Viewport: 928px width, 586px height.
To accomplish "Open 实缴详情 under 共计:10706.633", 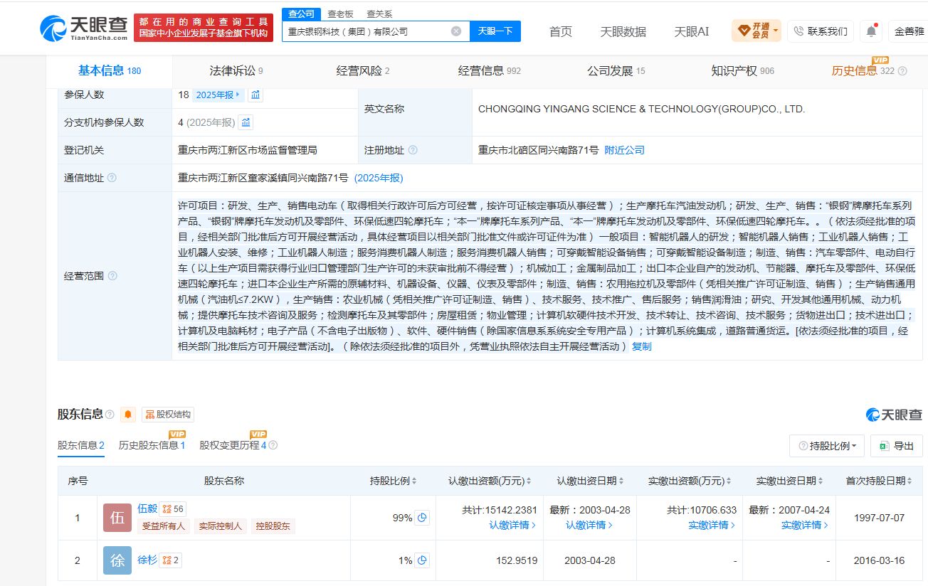I will click(712, 525).
